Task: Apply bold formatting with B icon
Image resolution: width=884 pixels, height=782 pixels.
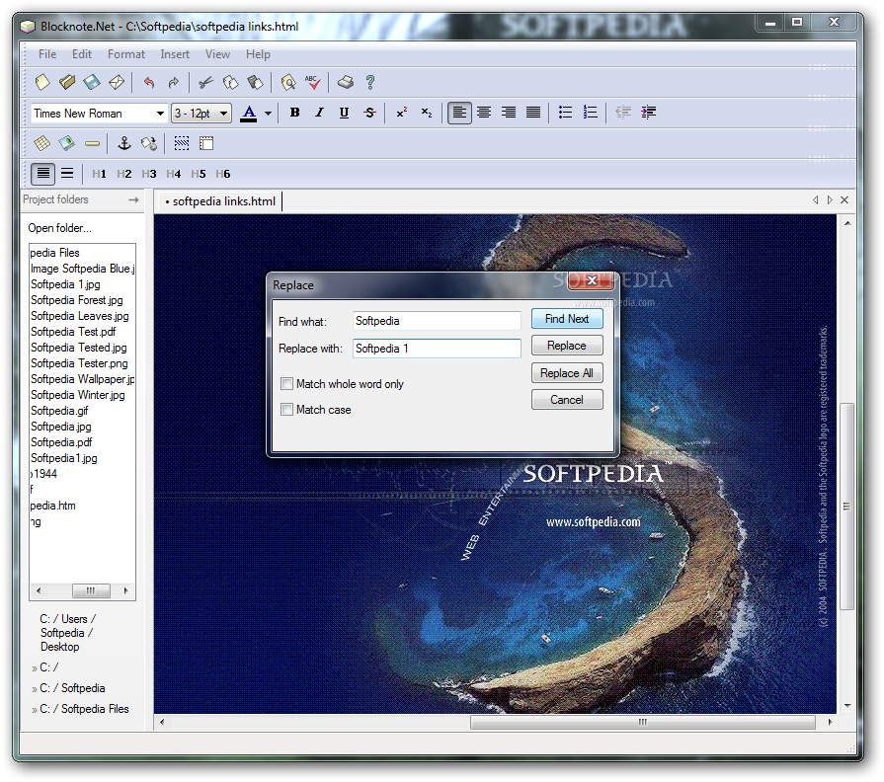Action: tap(294, 113)
